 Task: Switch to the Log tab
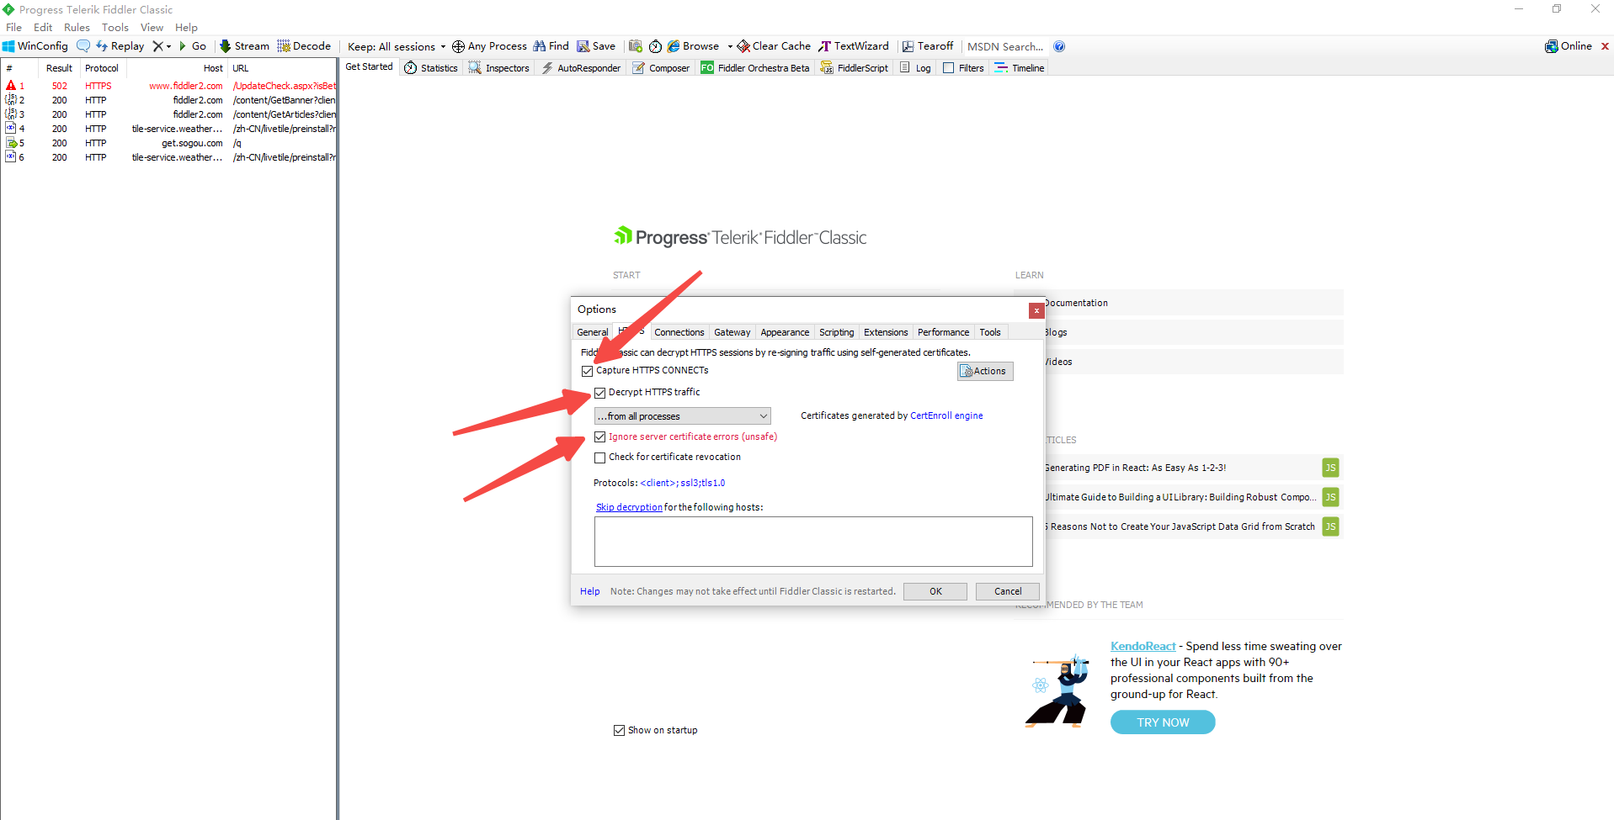point(915,68)
